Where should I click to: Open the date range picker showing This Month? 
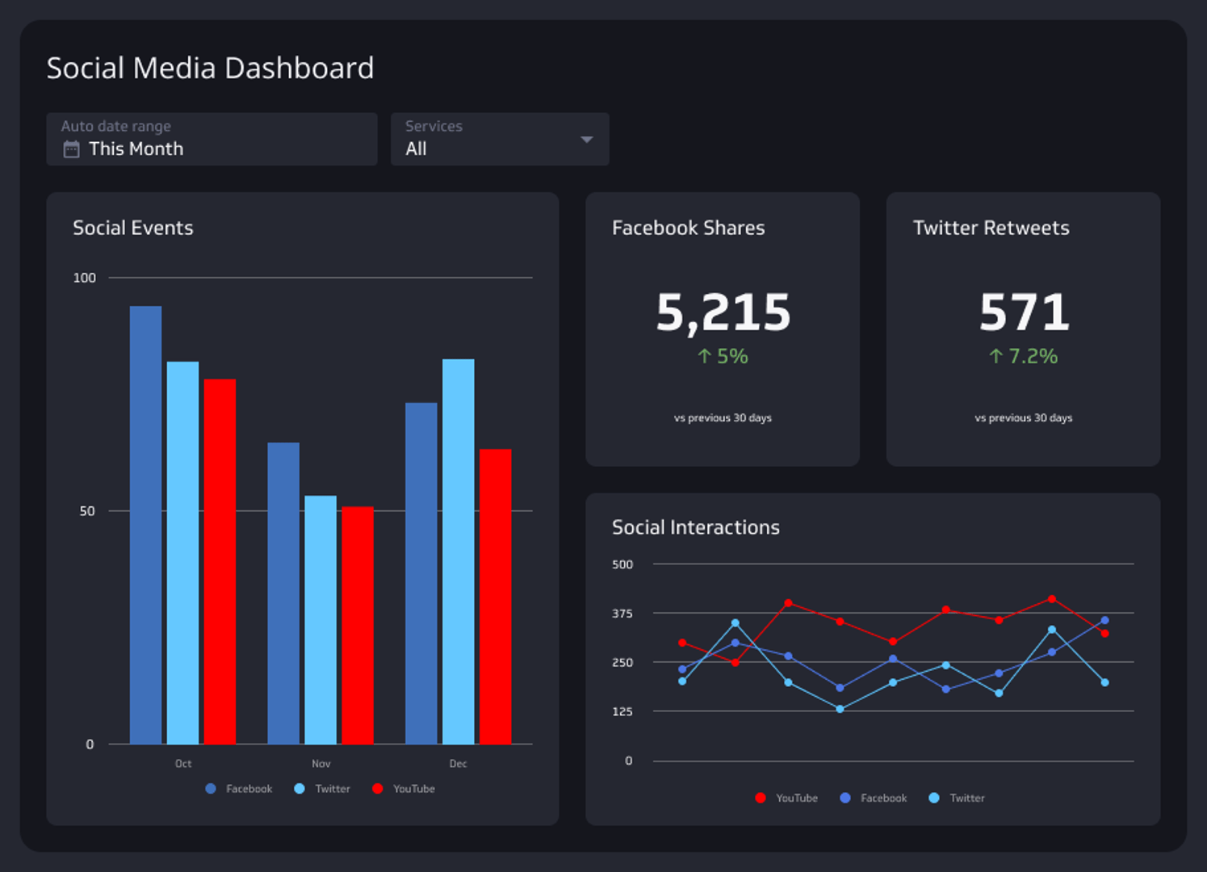click(x=212, y=139)
